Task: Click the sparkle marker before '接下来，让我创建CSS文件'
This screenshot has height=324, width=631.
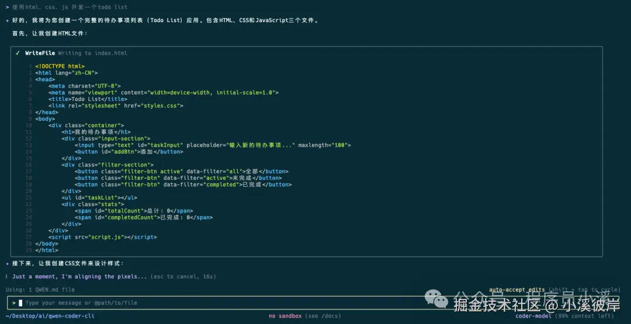Action: pos(8,263)
